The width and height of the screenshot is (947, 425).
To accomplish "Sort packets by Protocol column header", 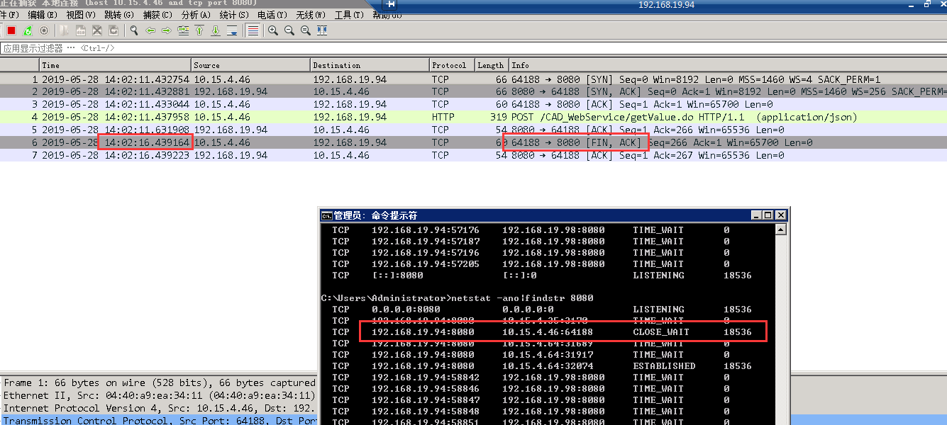I will (x=451, y=65).
